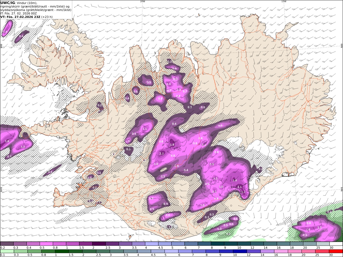Click the red rain-scale swatch labeled 30
The width and height of the screenshot is (343, 257).
[336, 251]
